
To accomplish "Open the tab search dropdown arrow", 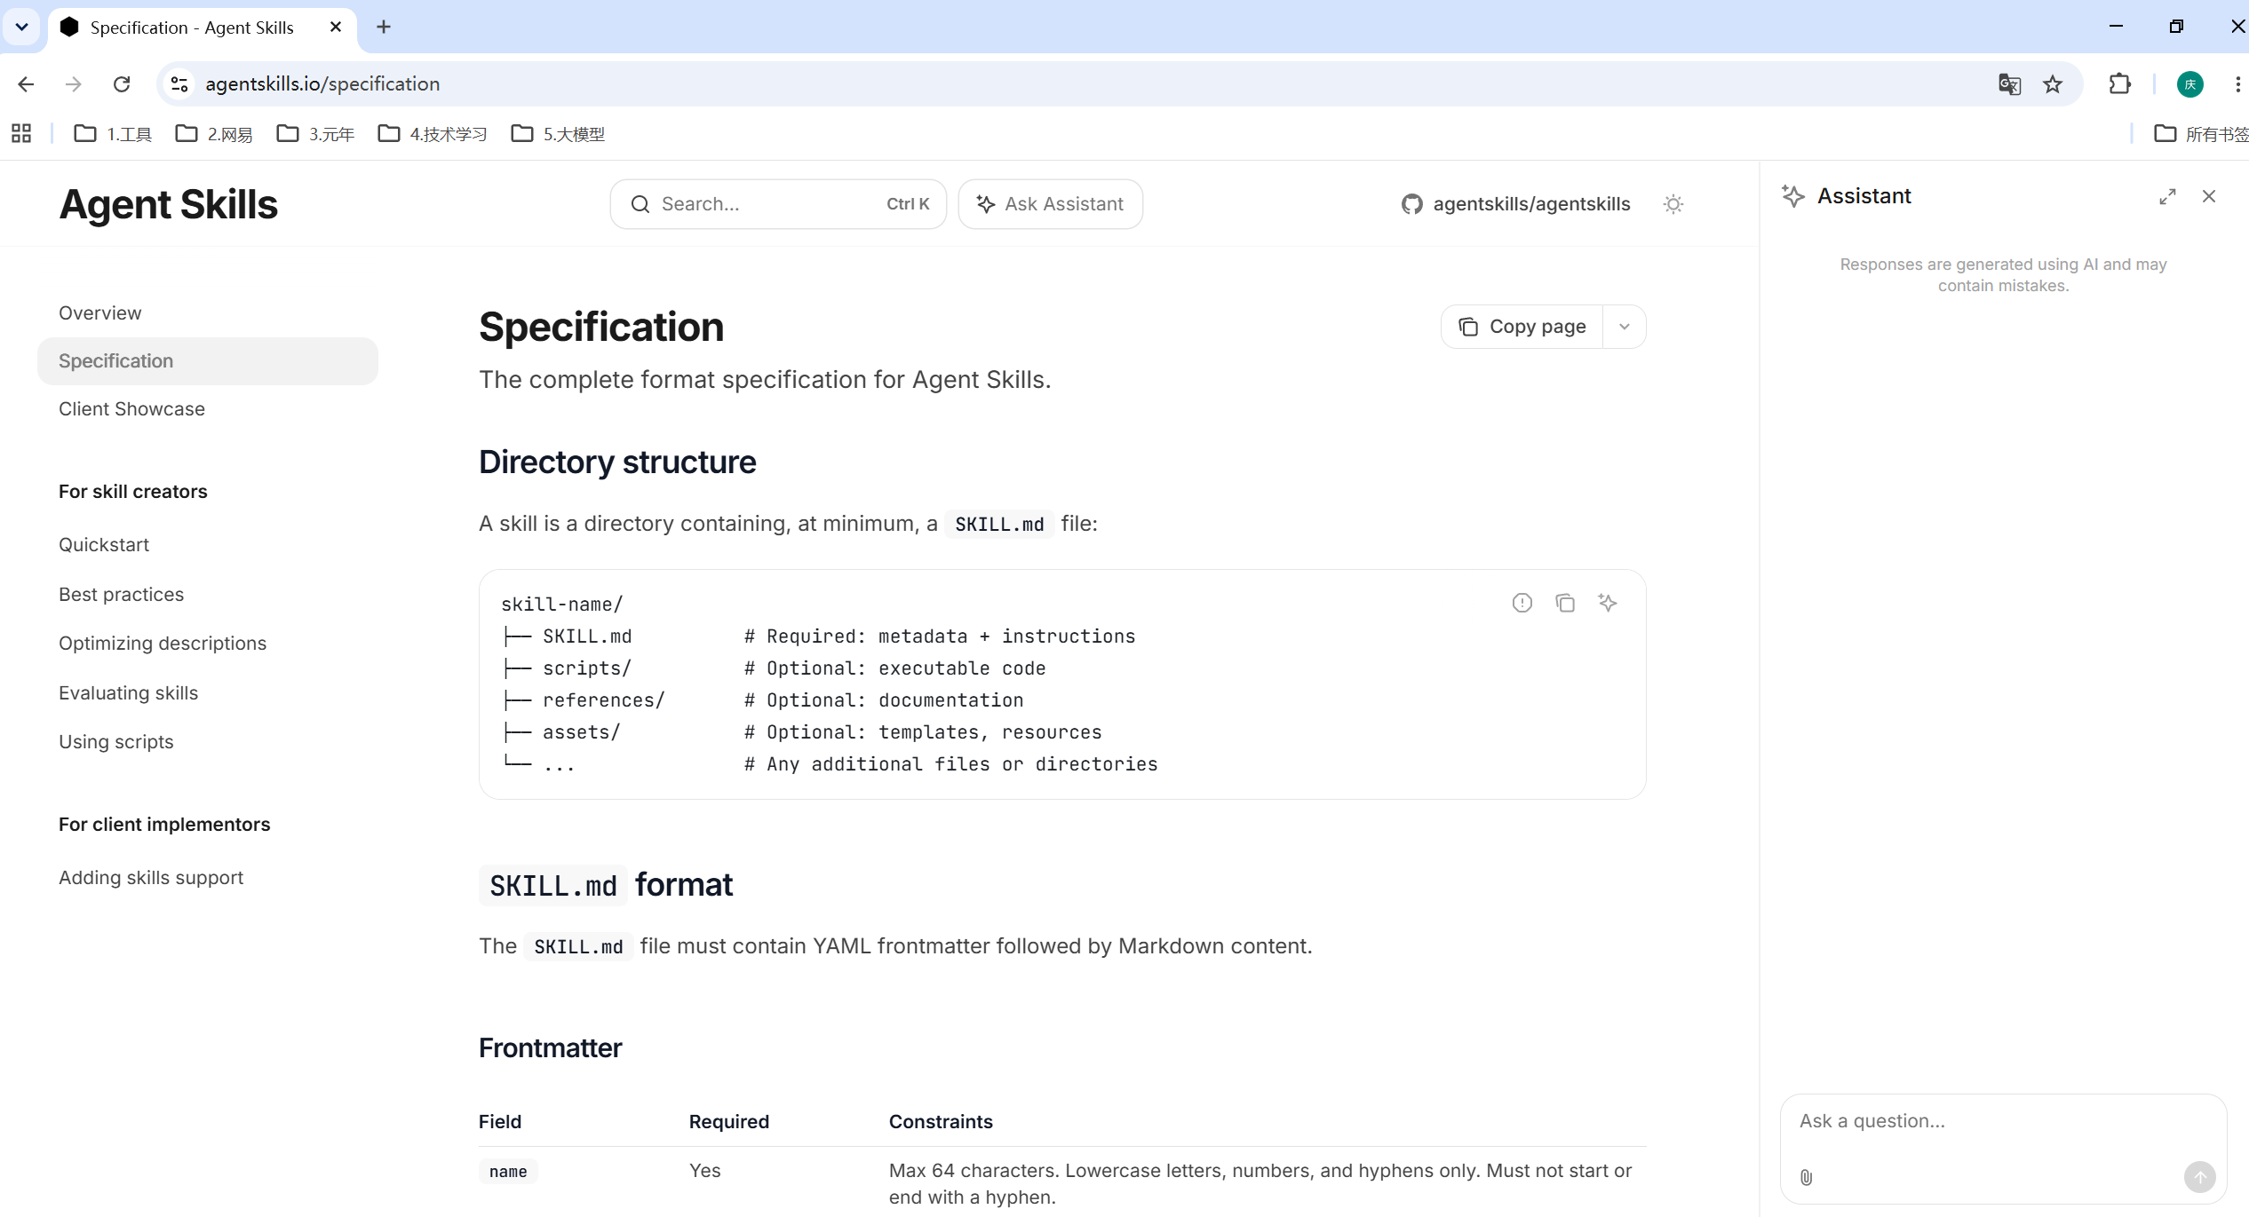I will tap(22, 28).
